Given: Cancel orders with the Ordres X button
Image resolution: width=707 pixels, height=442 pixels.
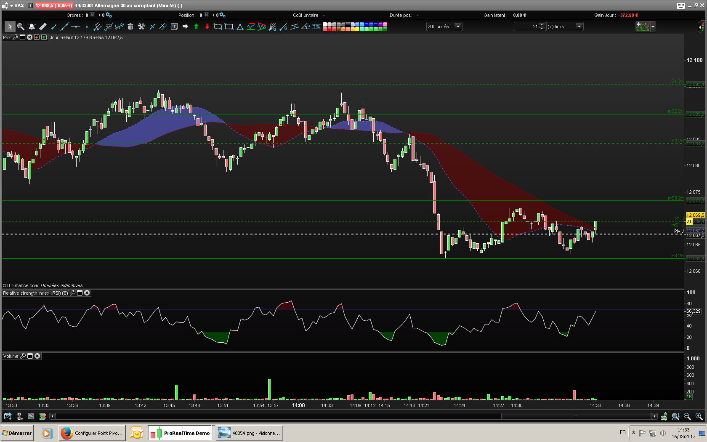Looking at the screenshot, I should click(x=93, y=15).
